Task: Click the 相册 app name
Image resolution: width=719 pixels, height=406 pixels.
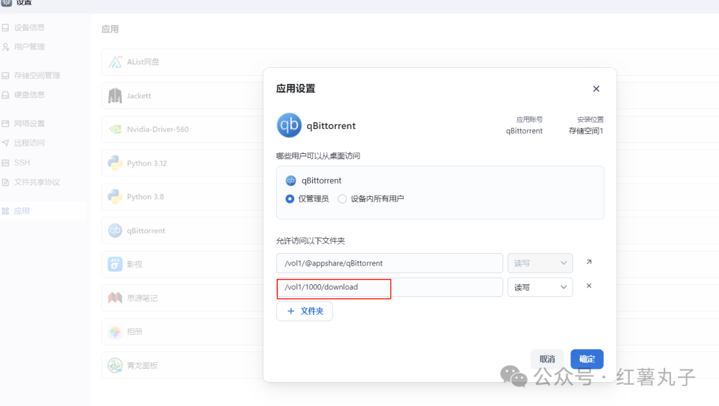Action: tap(134, 331)
